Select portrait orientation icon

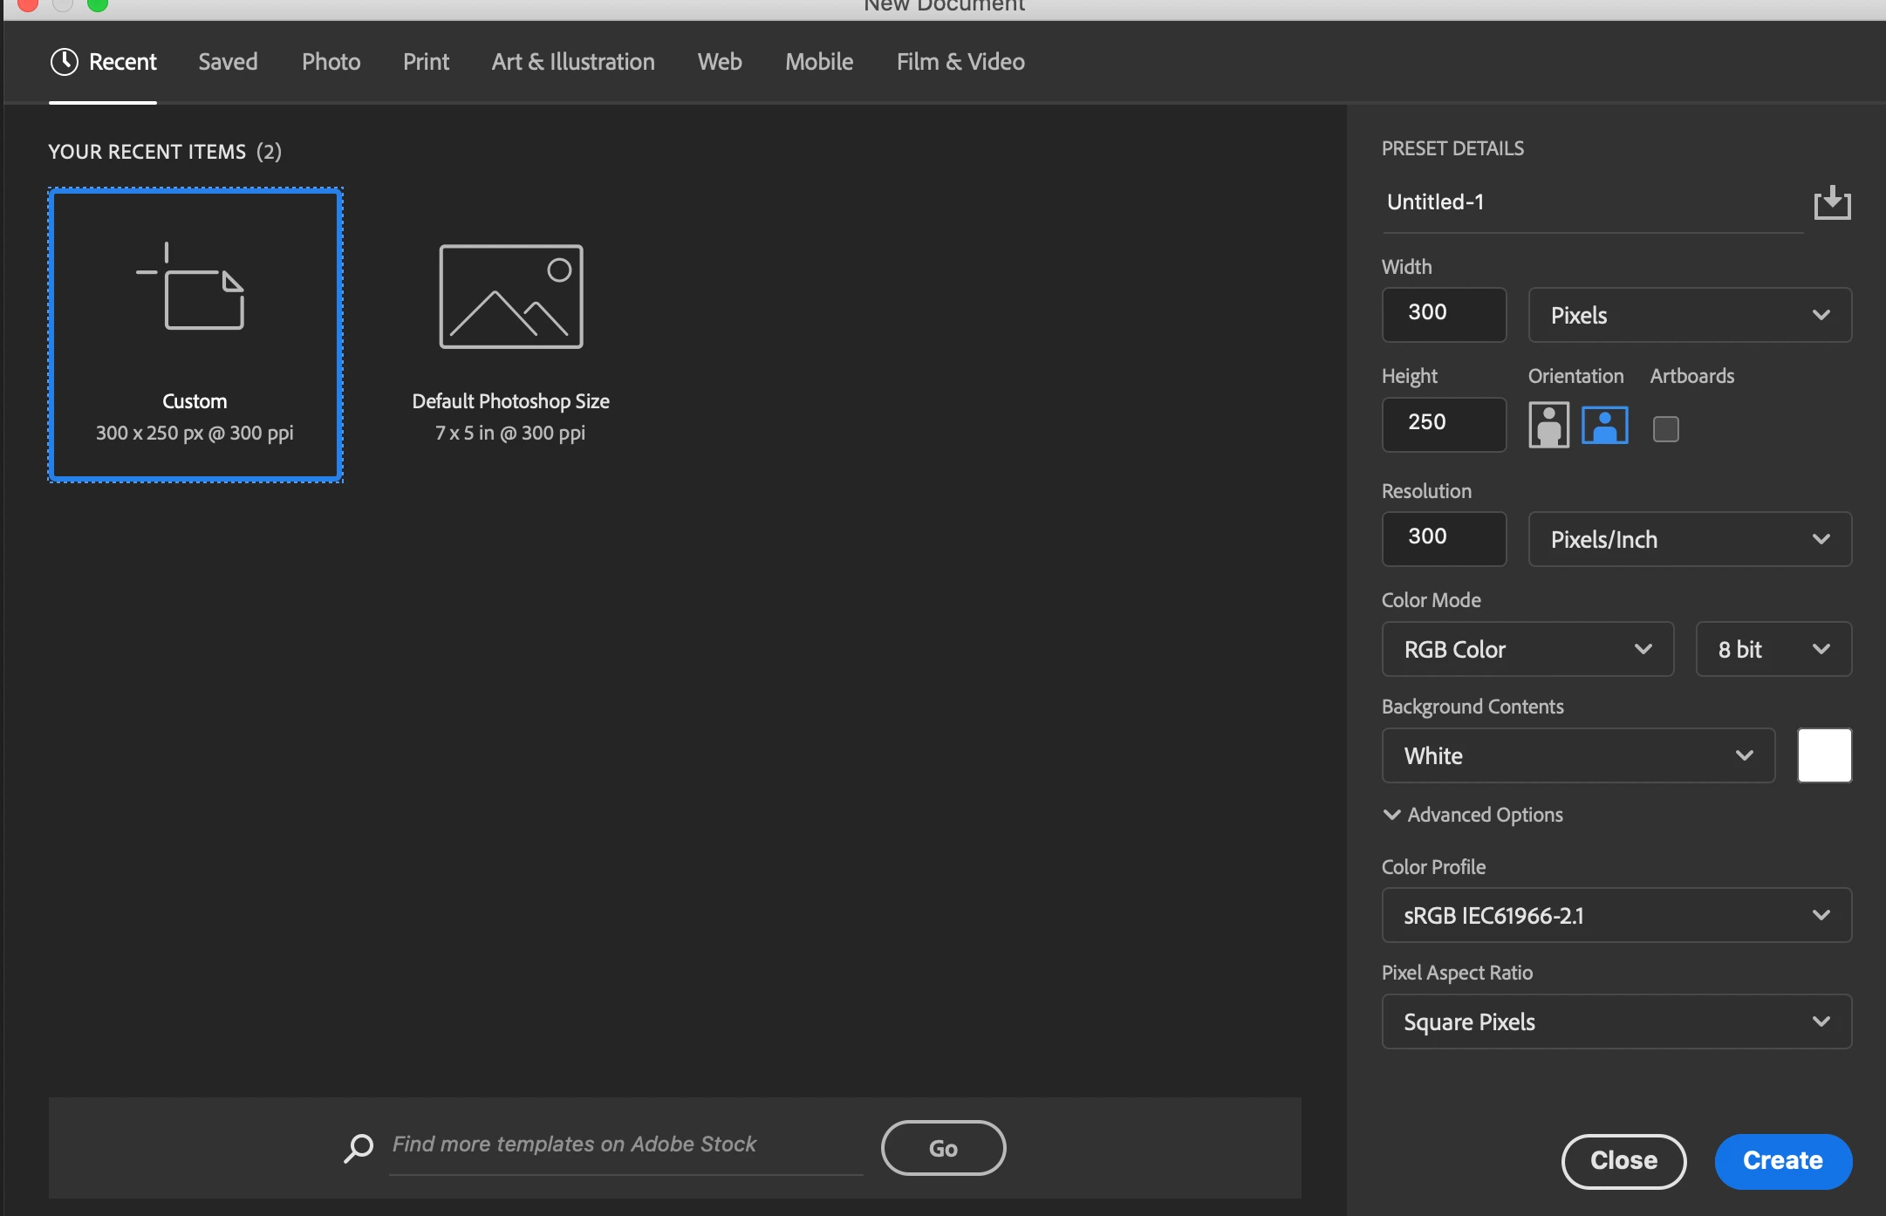(x=1548, y=426)
